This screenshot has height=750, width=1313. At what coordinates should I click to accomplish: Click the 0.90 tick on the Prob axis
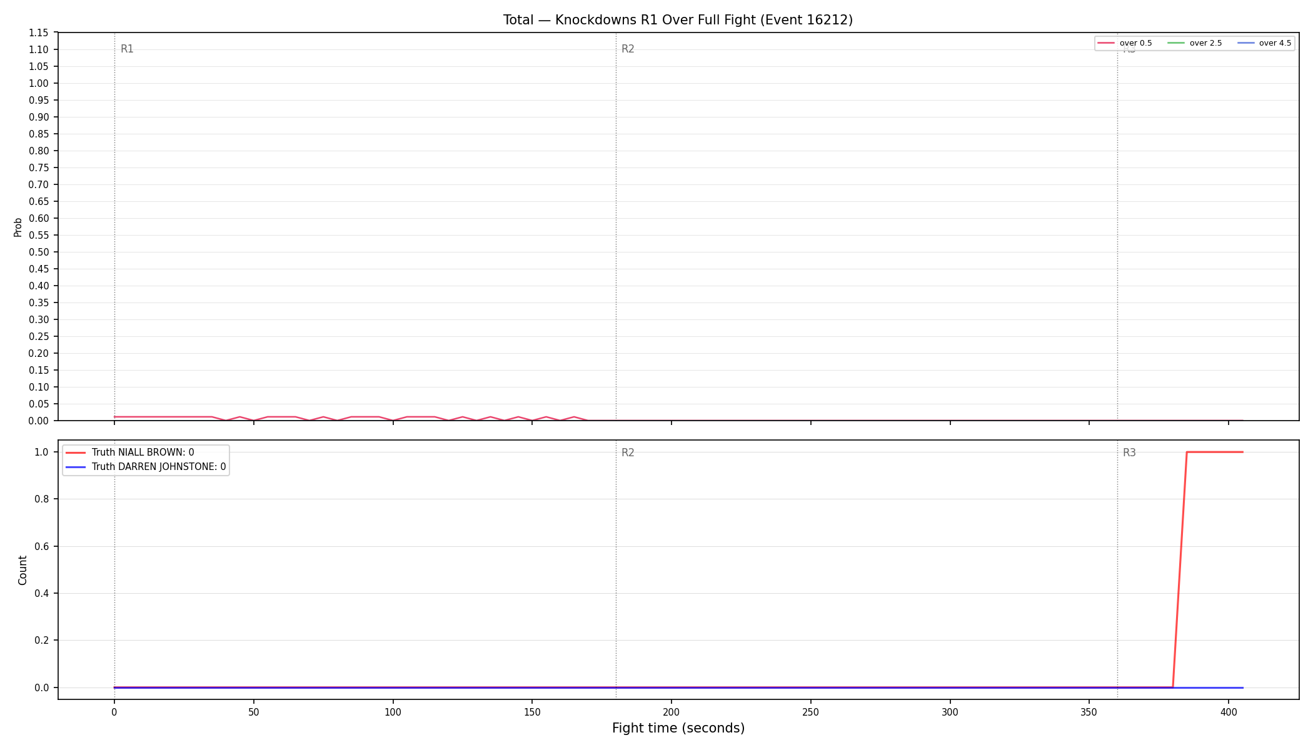point(39,117)
